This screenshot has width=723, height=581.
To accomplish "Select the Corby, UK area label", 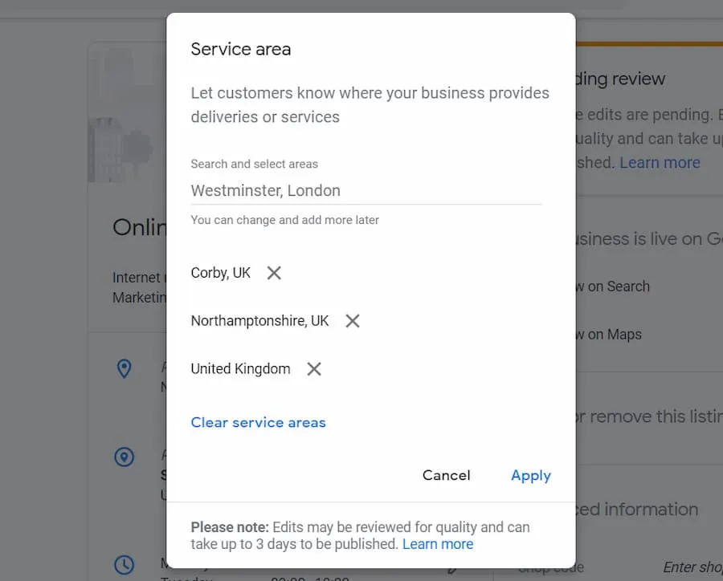I will pyautogui.click(x=221, y=273).
